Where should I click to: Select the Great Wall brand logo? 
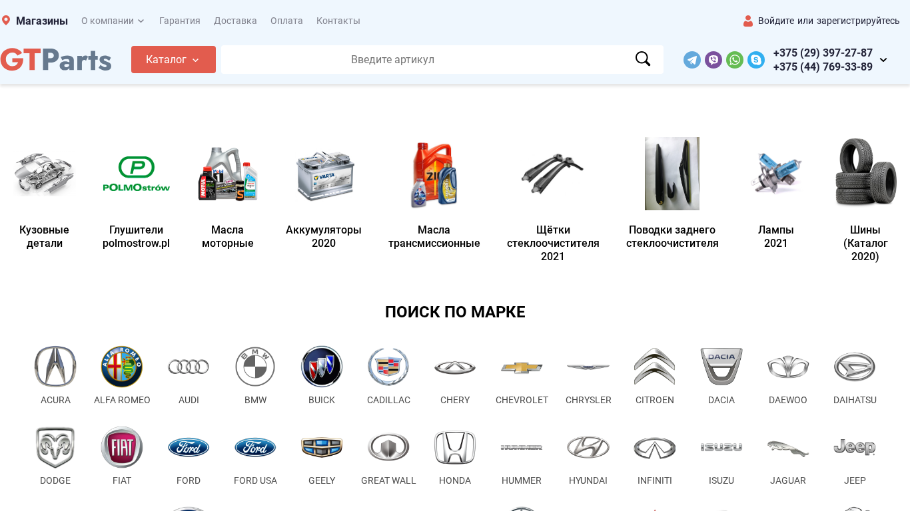pyautogui.click(x=388, y=447)
